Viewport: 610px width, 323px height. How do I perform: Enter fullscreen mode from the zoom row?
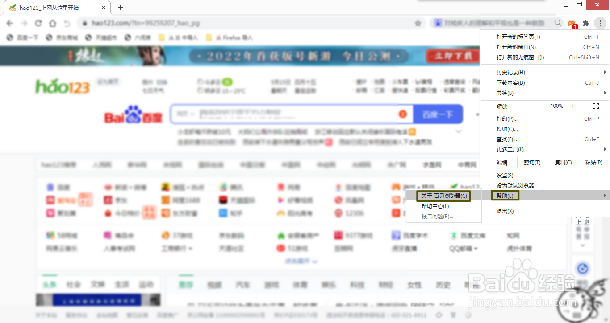click(x=595, y=106)
